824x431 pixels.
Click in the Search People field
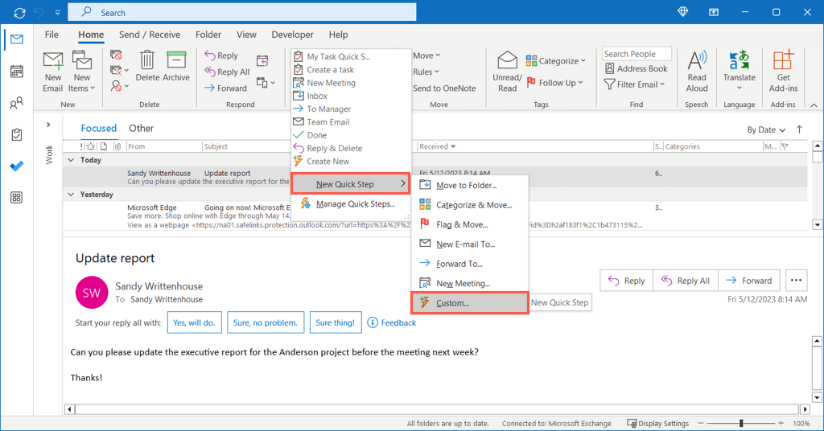[637, 54]
